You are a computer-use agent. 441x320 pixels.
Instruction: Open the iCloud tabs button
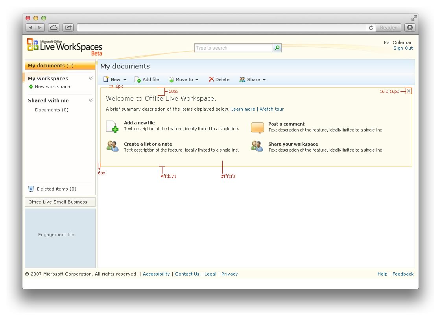click(54, 28)
